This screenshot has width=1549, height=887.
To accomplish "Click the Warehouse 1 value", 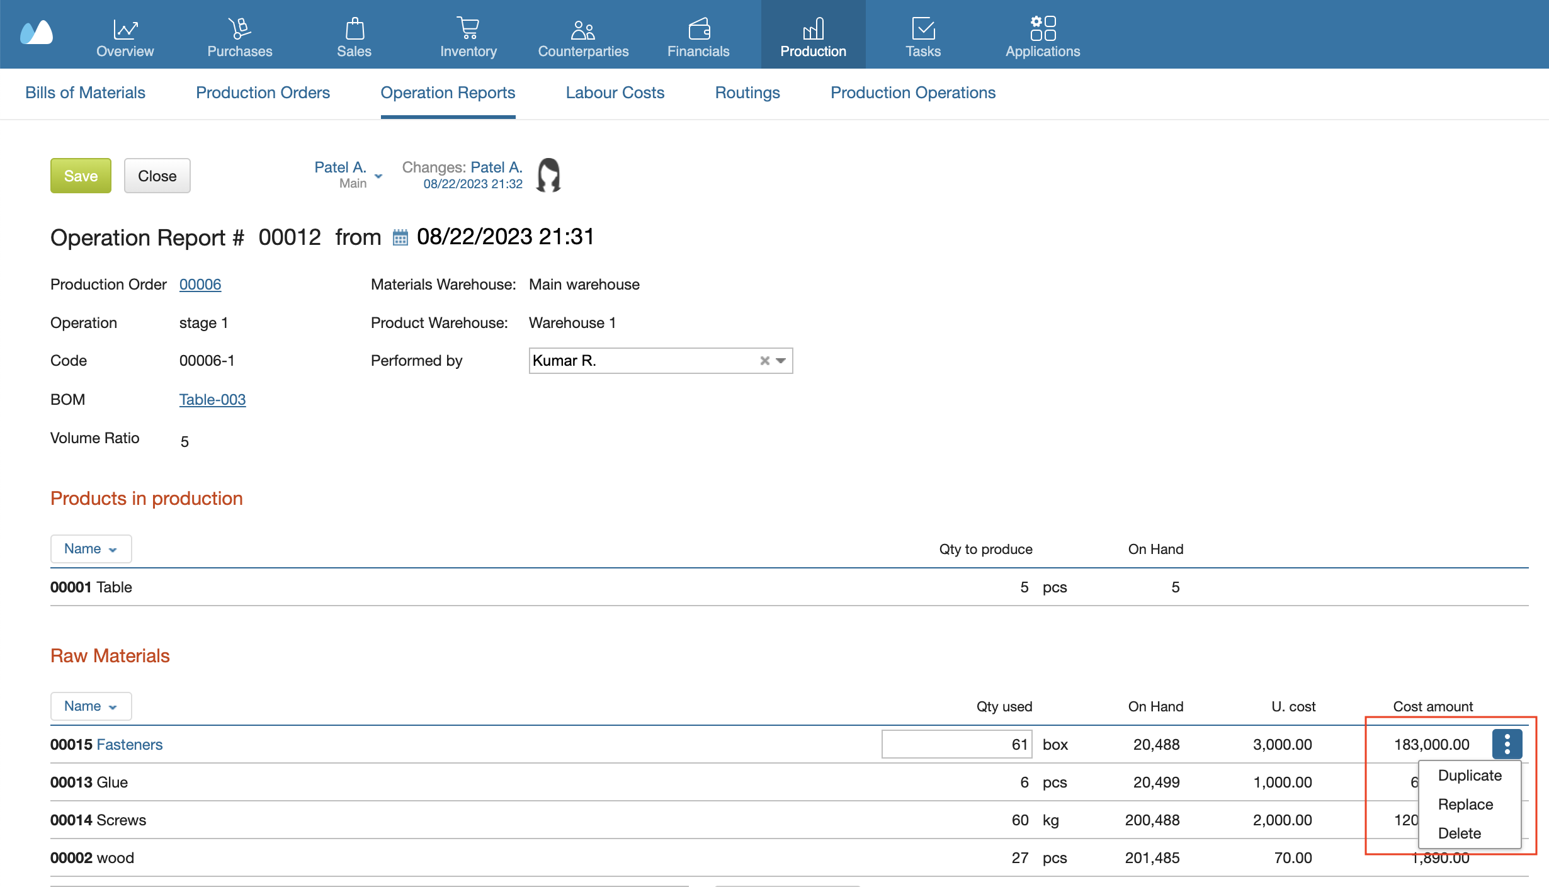I will (x=572, y=323).
